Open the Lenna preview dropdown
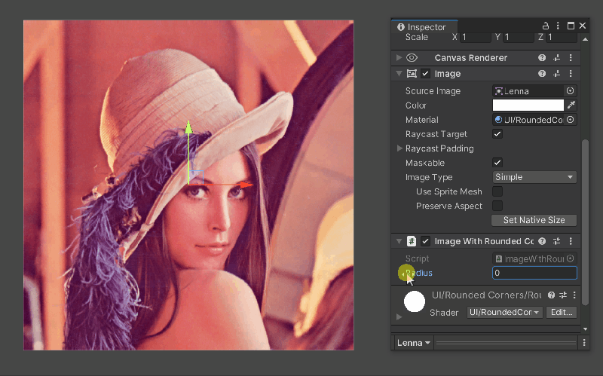Image resolution: width=603 pixels, height=376 pixels. [x=413, y=343]
